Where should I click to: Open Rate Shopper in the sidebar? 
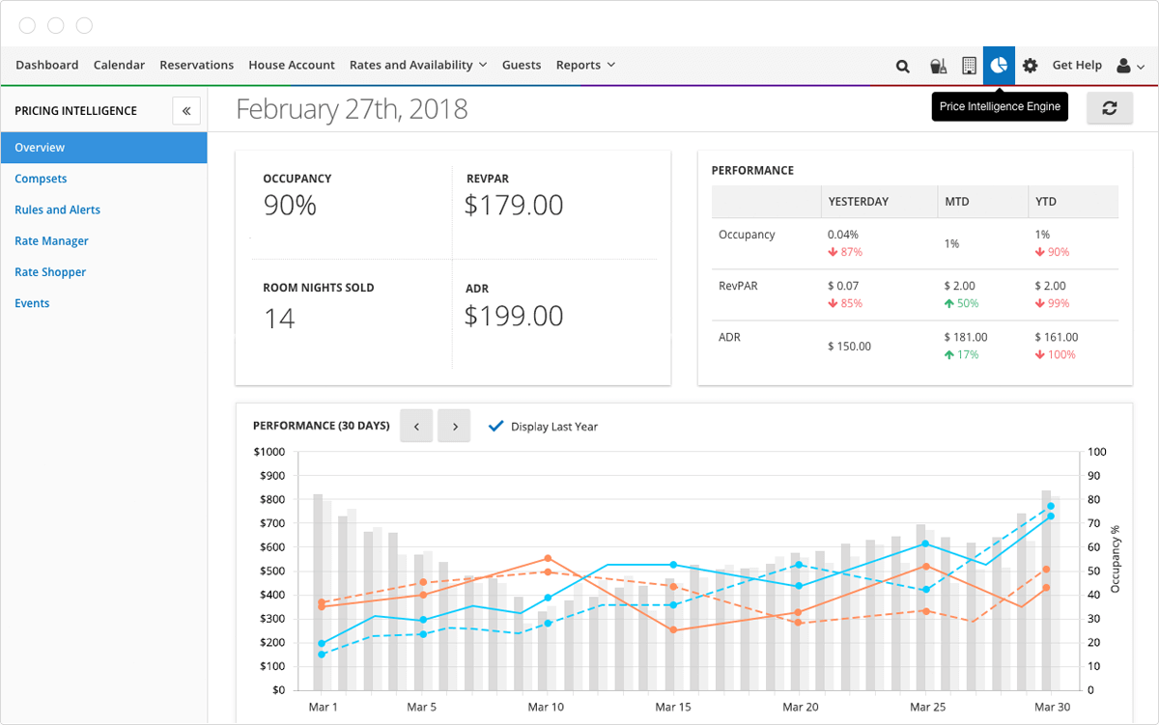tap(50, 272)
